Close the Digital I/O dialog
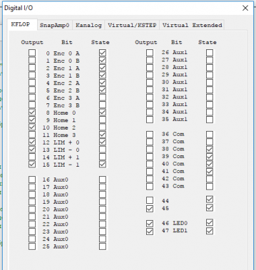256x270 pixels. pos(245,8)
